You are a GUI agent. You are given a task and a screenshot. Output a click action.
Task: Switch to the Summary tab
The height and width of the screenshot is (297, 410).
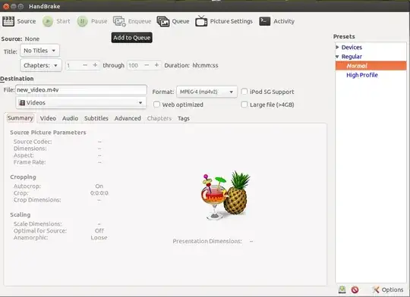point(20,118)
